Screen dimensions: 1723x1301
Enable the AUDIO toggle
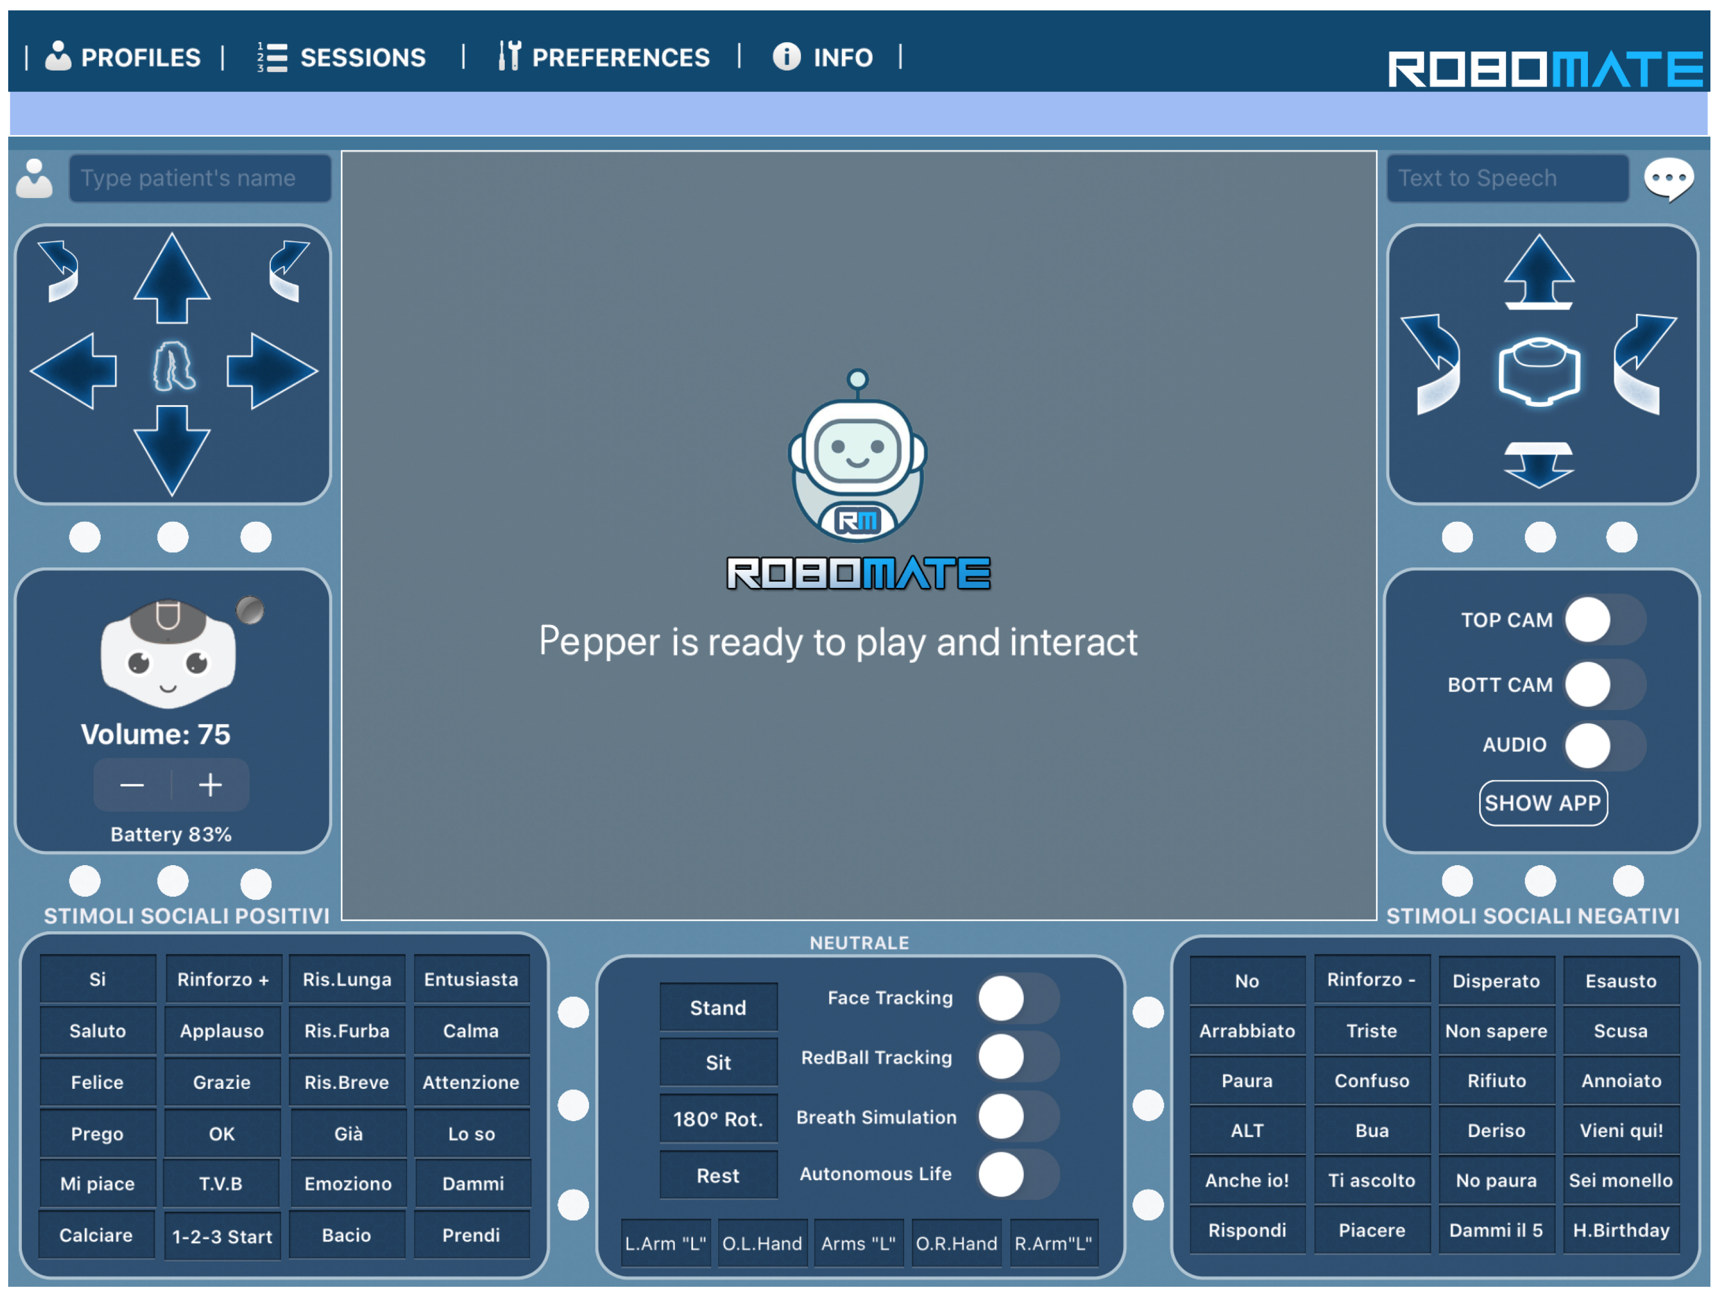pyautogui.click(x=1604, y=745)
